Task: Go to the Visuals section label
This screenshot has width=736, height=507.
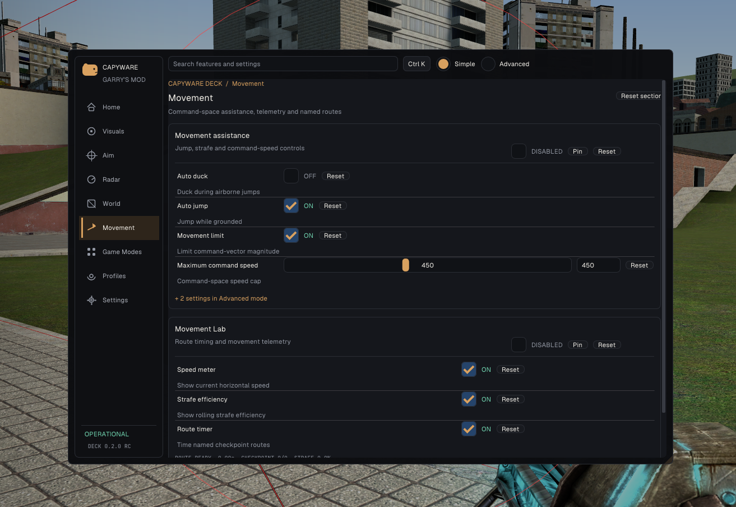Action: coord(113,131)
